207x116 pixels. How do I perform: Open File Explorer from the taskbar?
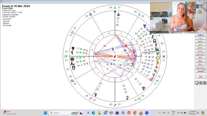[99, 113]
